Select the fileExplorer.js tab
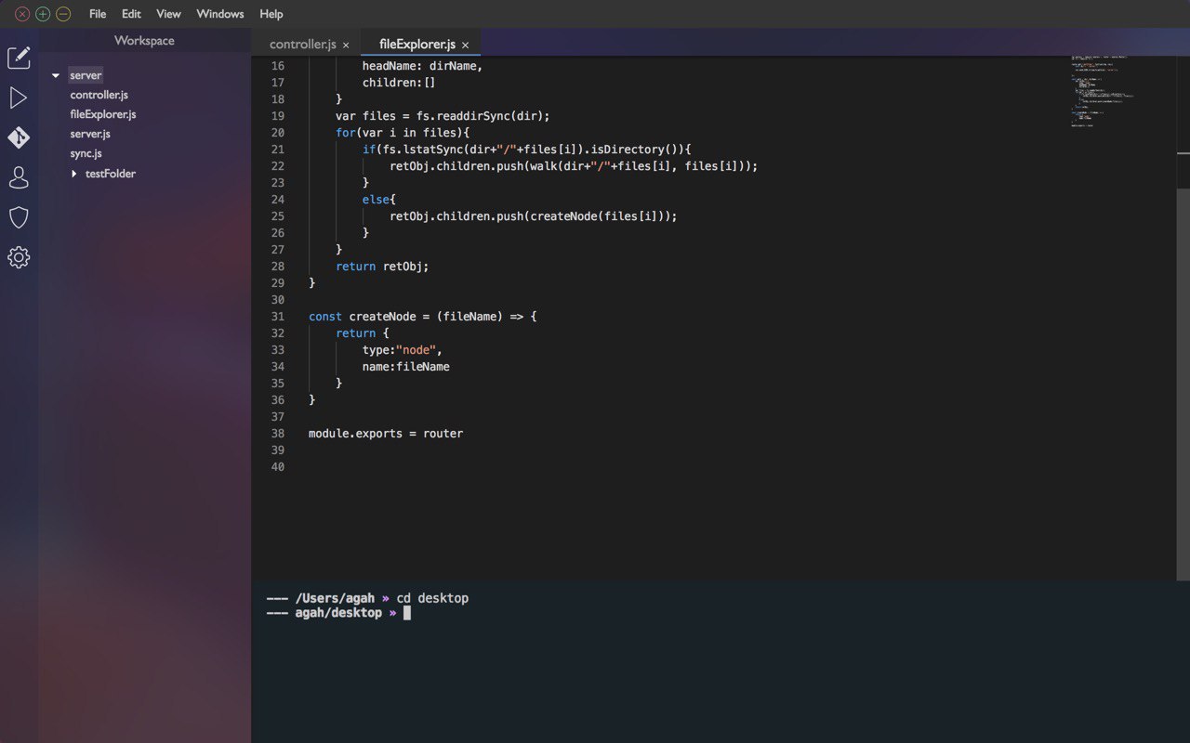 [417, 44]
